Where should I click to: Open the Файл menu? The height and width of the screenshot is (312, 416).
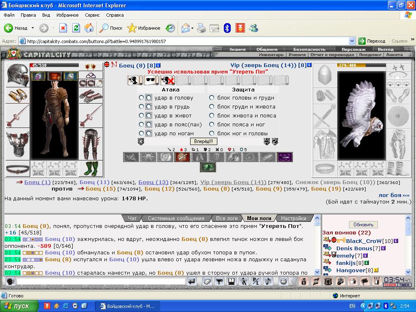[x=9, y=15]
